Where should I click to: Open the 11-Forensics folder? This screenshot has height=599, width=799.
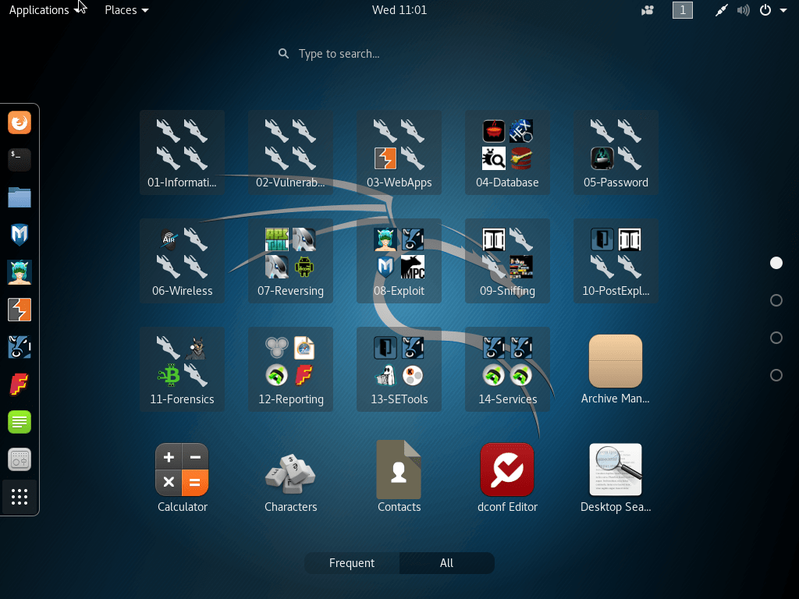click(x=182, y=369)
